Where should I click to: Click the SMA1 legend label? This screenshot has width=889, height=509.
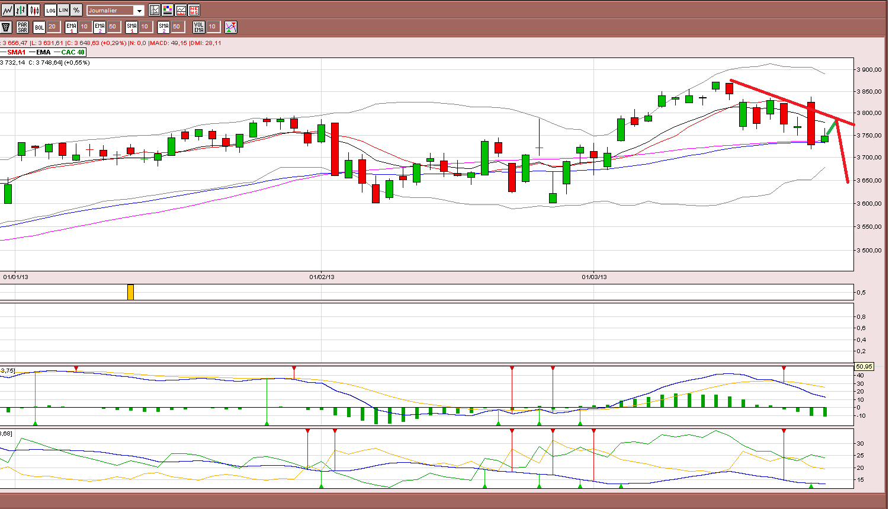pos(17,52)
